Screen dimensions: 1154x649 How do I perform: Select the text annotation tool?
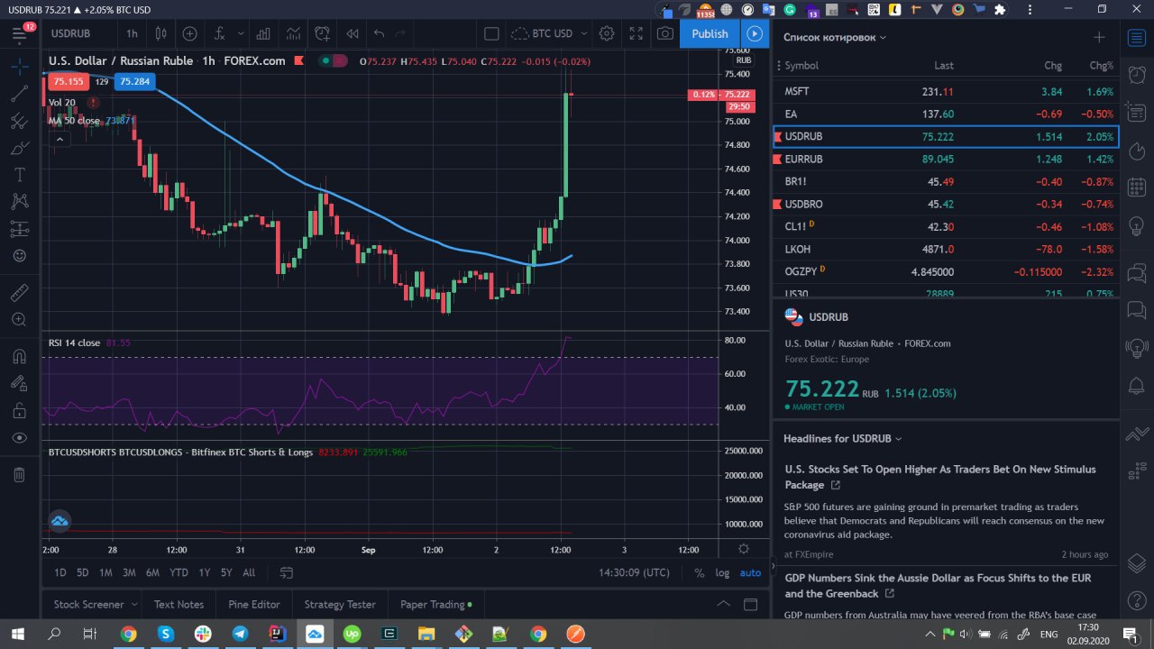pyautogui.click(x=19, y=175)
